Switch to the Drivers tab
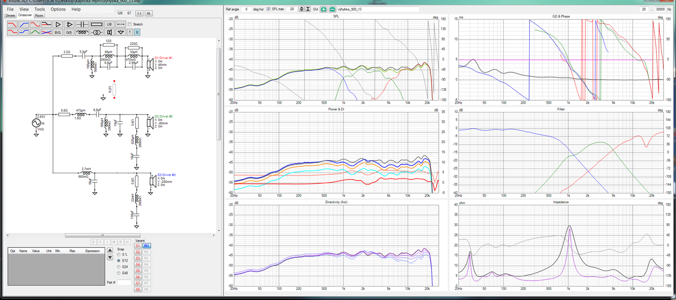This screenshot has width=676, height=300. [11, 15]
